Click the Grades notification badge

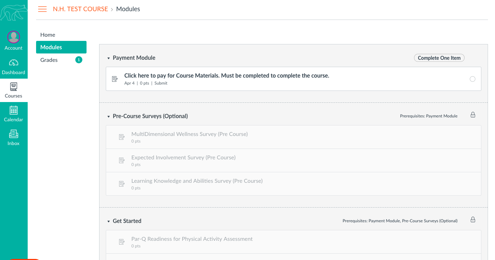pos(79,60)
